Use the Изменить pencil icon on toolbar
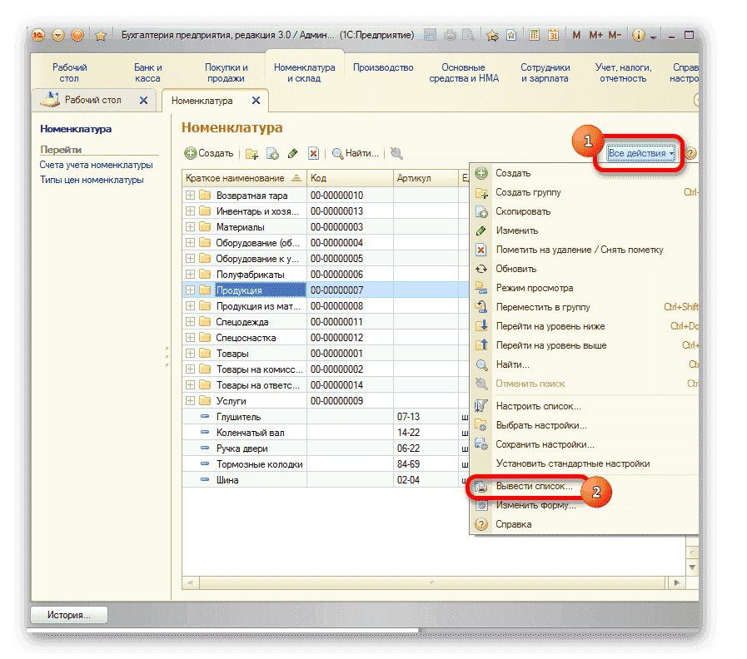747x659 pixels. [292, 153]
